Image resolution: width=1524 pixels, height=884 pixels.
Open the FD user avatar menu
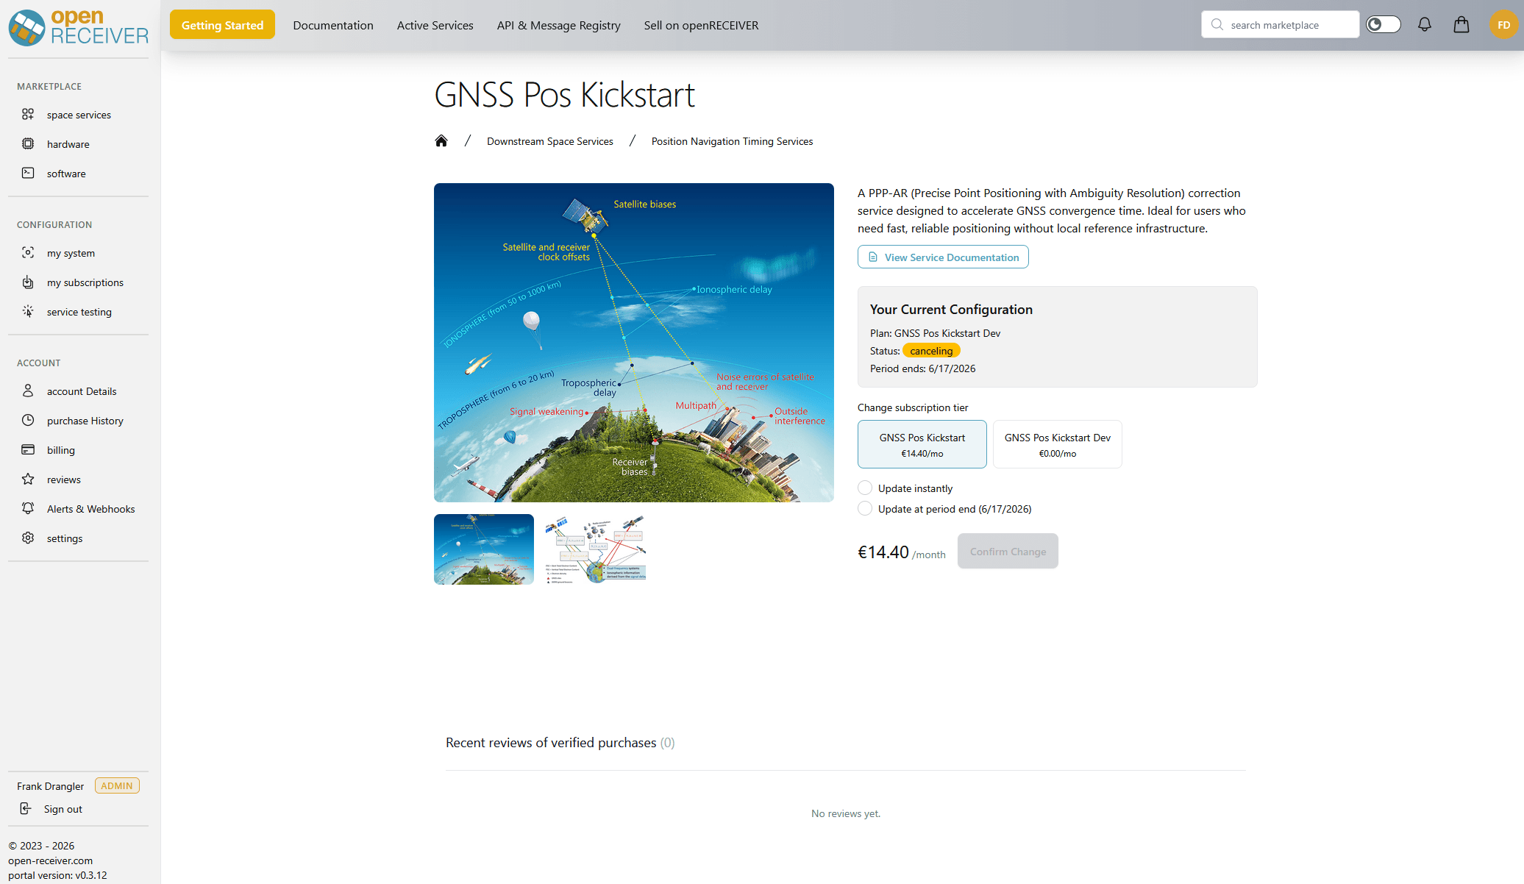tap(1503, 25)
